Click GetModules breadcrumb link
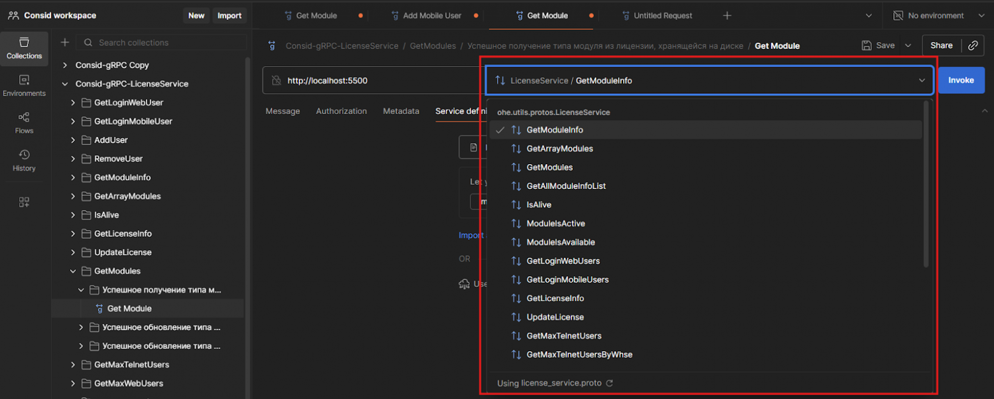 pos(433,46)
